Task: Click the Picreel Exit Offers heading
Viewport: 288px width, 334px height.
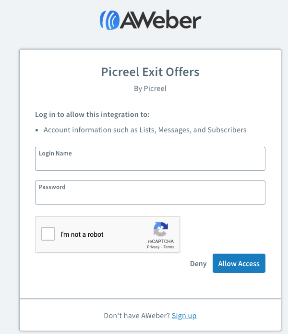Action: 150,72
